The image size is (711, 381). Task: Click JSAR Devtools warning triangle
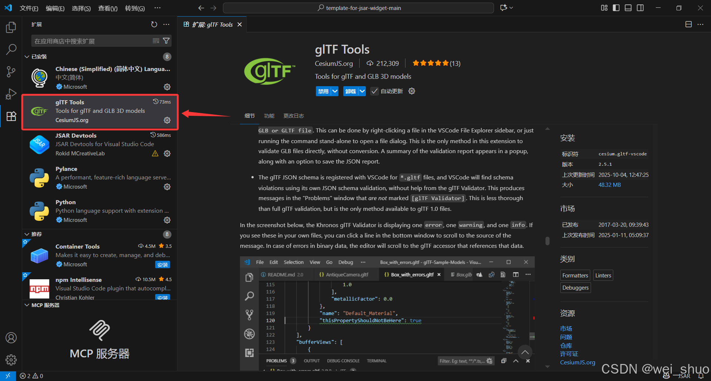point(155,154)
